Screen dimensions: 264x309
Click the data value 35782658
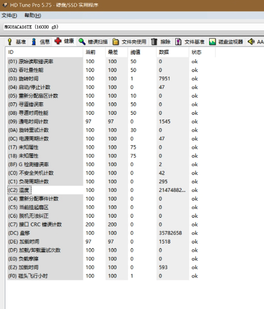pos(171,233)
